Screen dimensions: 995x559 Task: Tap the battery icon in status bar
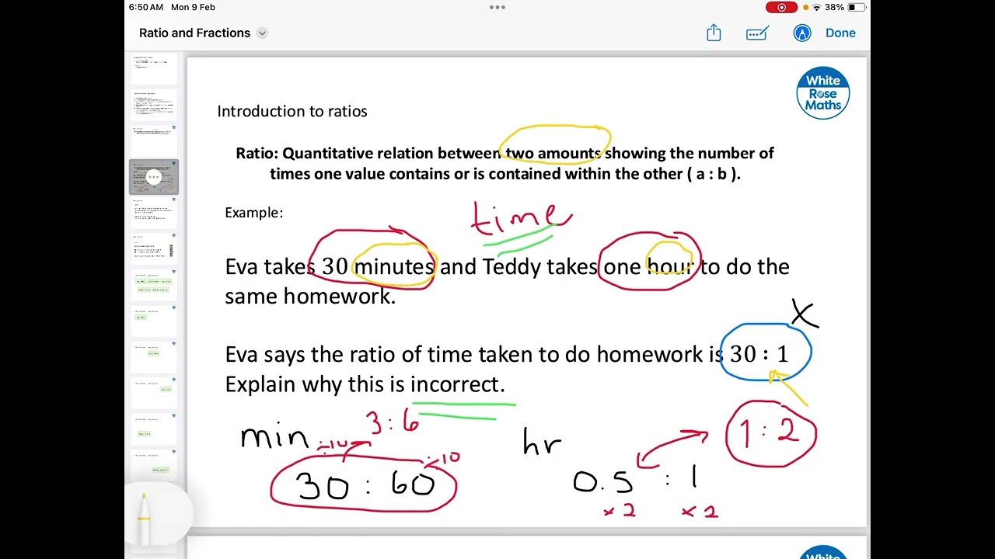pyautogui.click(x=856, y=7)
